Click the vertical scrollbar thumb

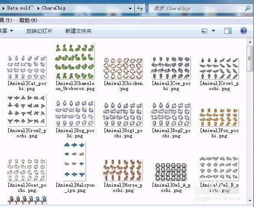tap(250, 58)
